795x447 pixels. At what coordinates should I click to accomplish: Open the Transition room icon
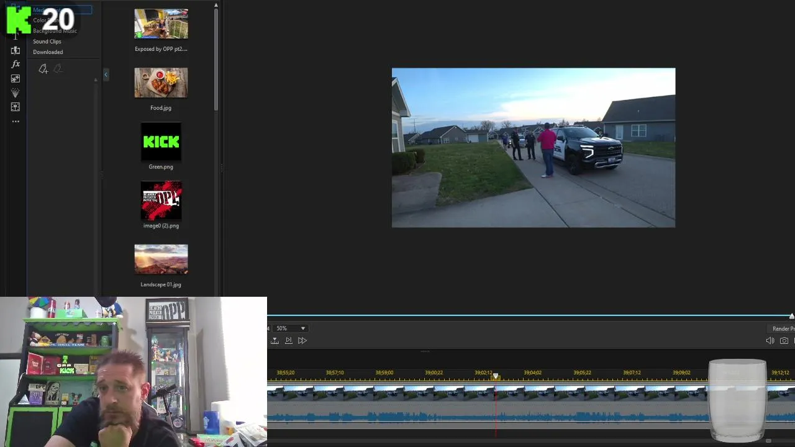(x=16, y=50)
